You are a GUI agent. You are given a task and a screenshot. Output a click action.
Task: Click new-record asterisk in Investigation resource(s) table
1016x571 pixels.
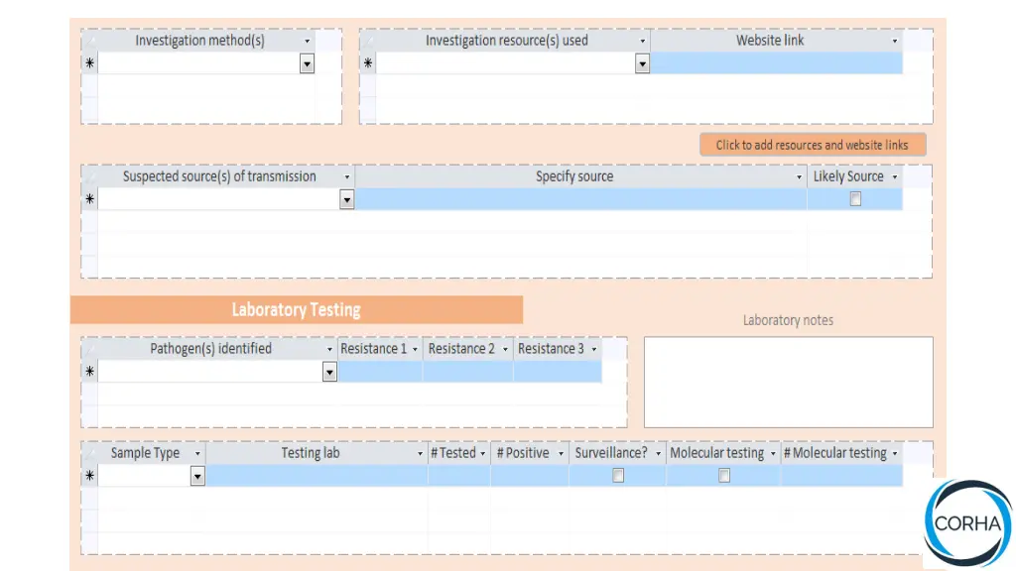(368, 63)
